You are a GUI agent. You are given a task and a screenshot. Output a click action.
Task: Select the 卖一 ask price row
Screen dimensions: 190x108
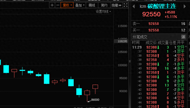click(159, 24)
